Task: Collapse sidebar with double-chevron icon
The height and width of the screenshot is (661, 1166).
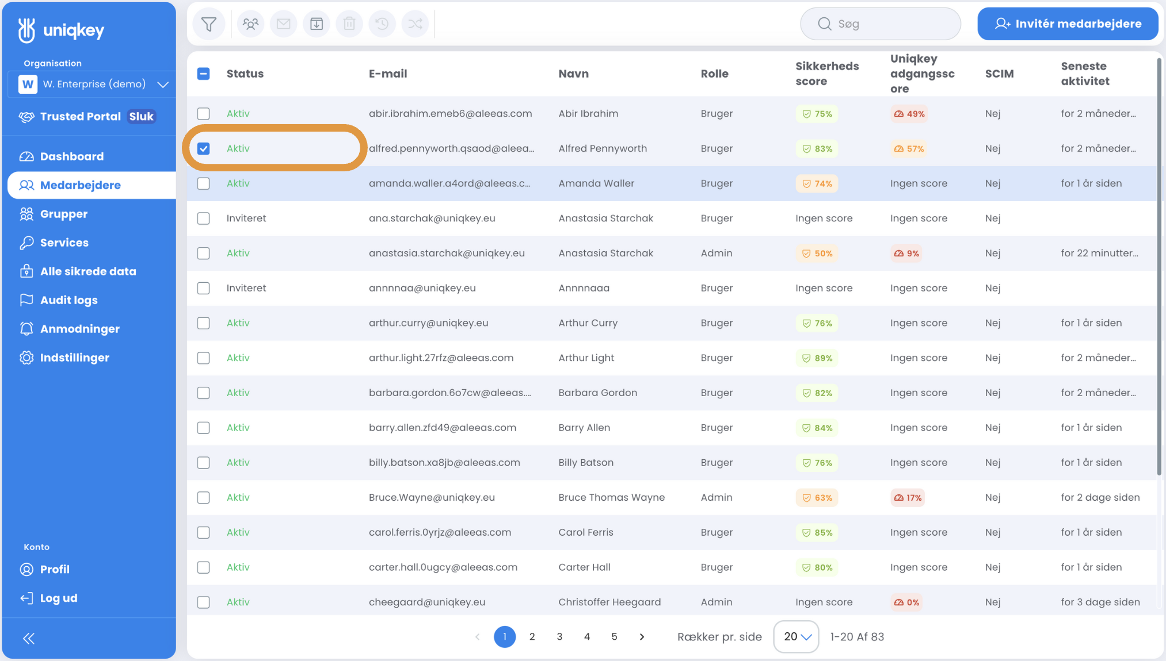Action: (x=29, y=639)
